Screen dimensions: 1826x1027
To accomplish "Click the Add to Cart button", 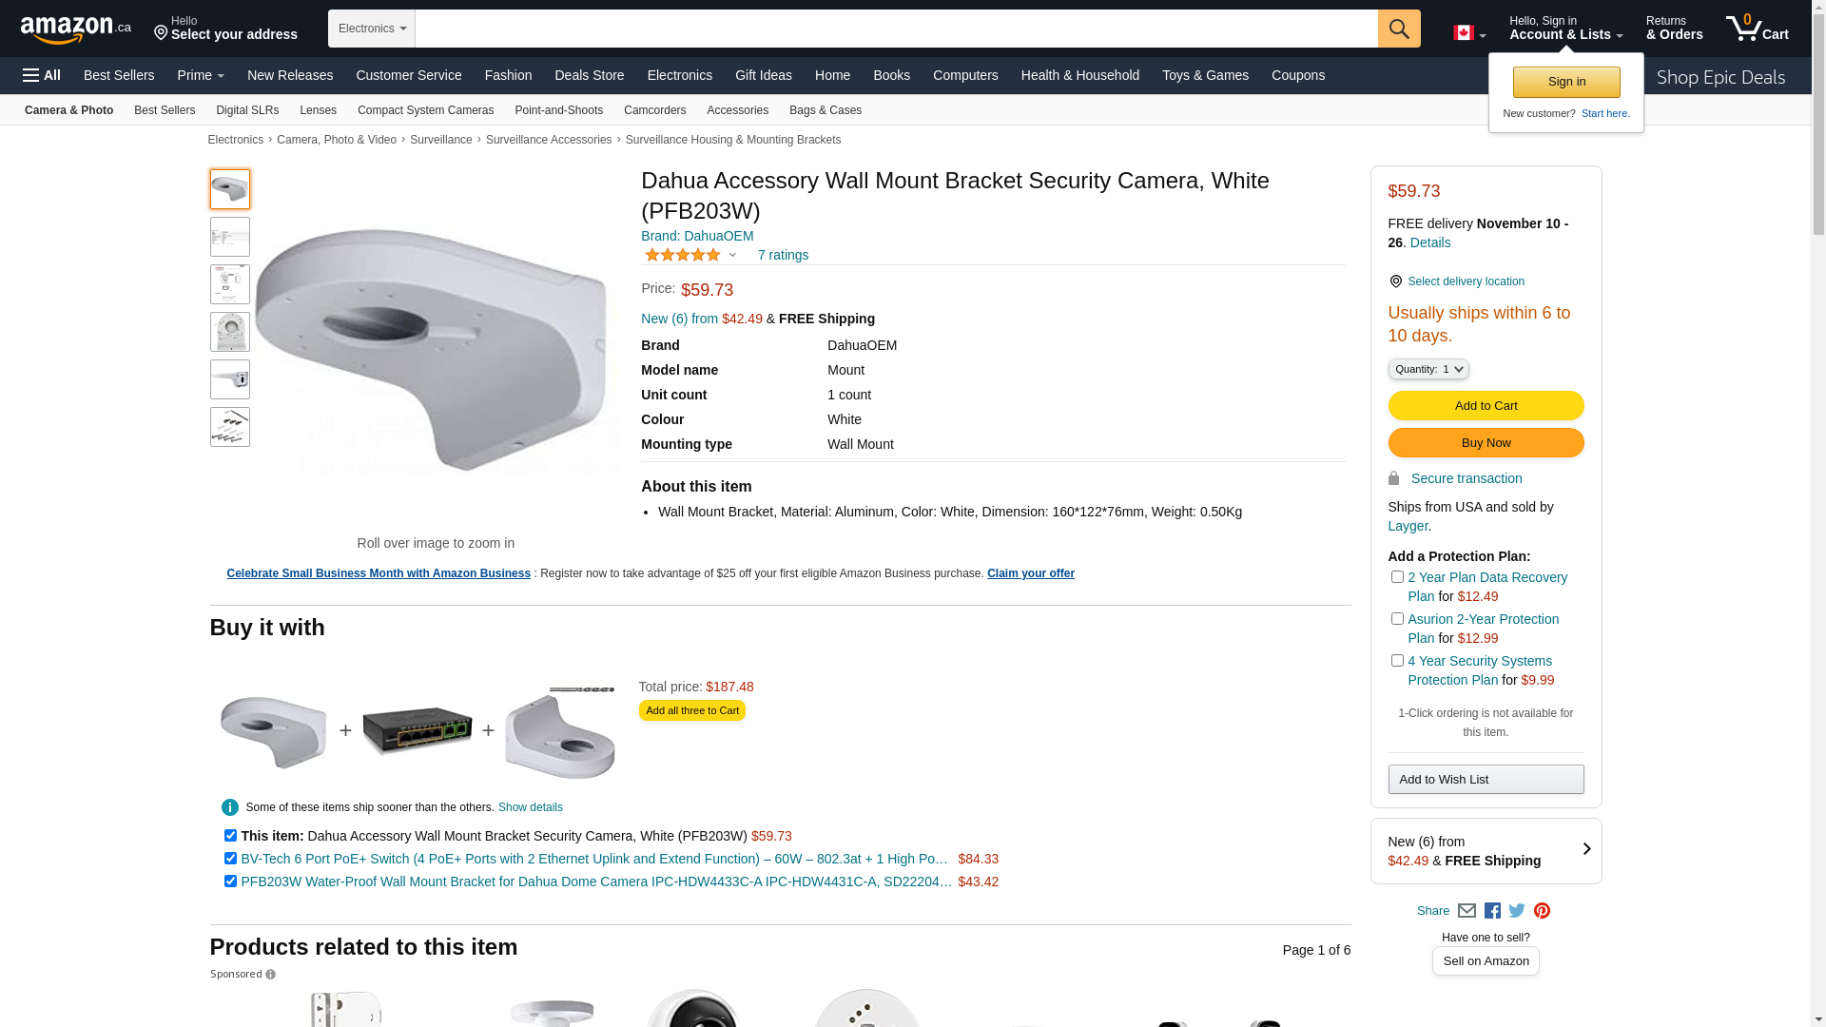I will [1486, 406].
